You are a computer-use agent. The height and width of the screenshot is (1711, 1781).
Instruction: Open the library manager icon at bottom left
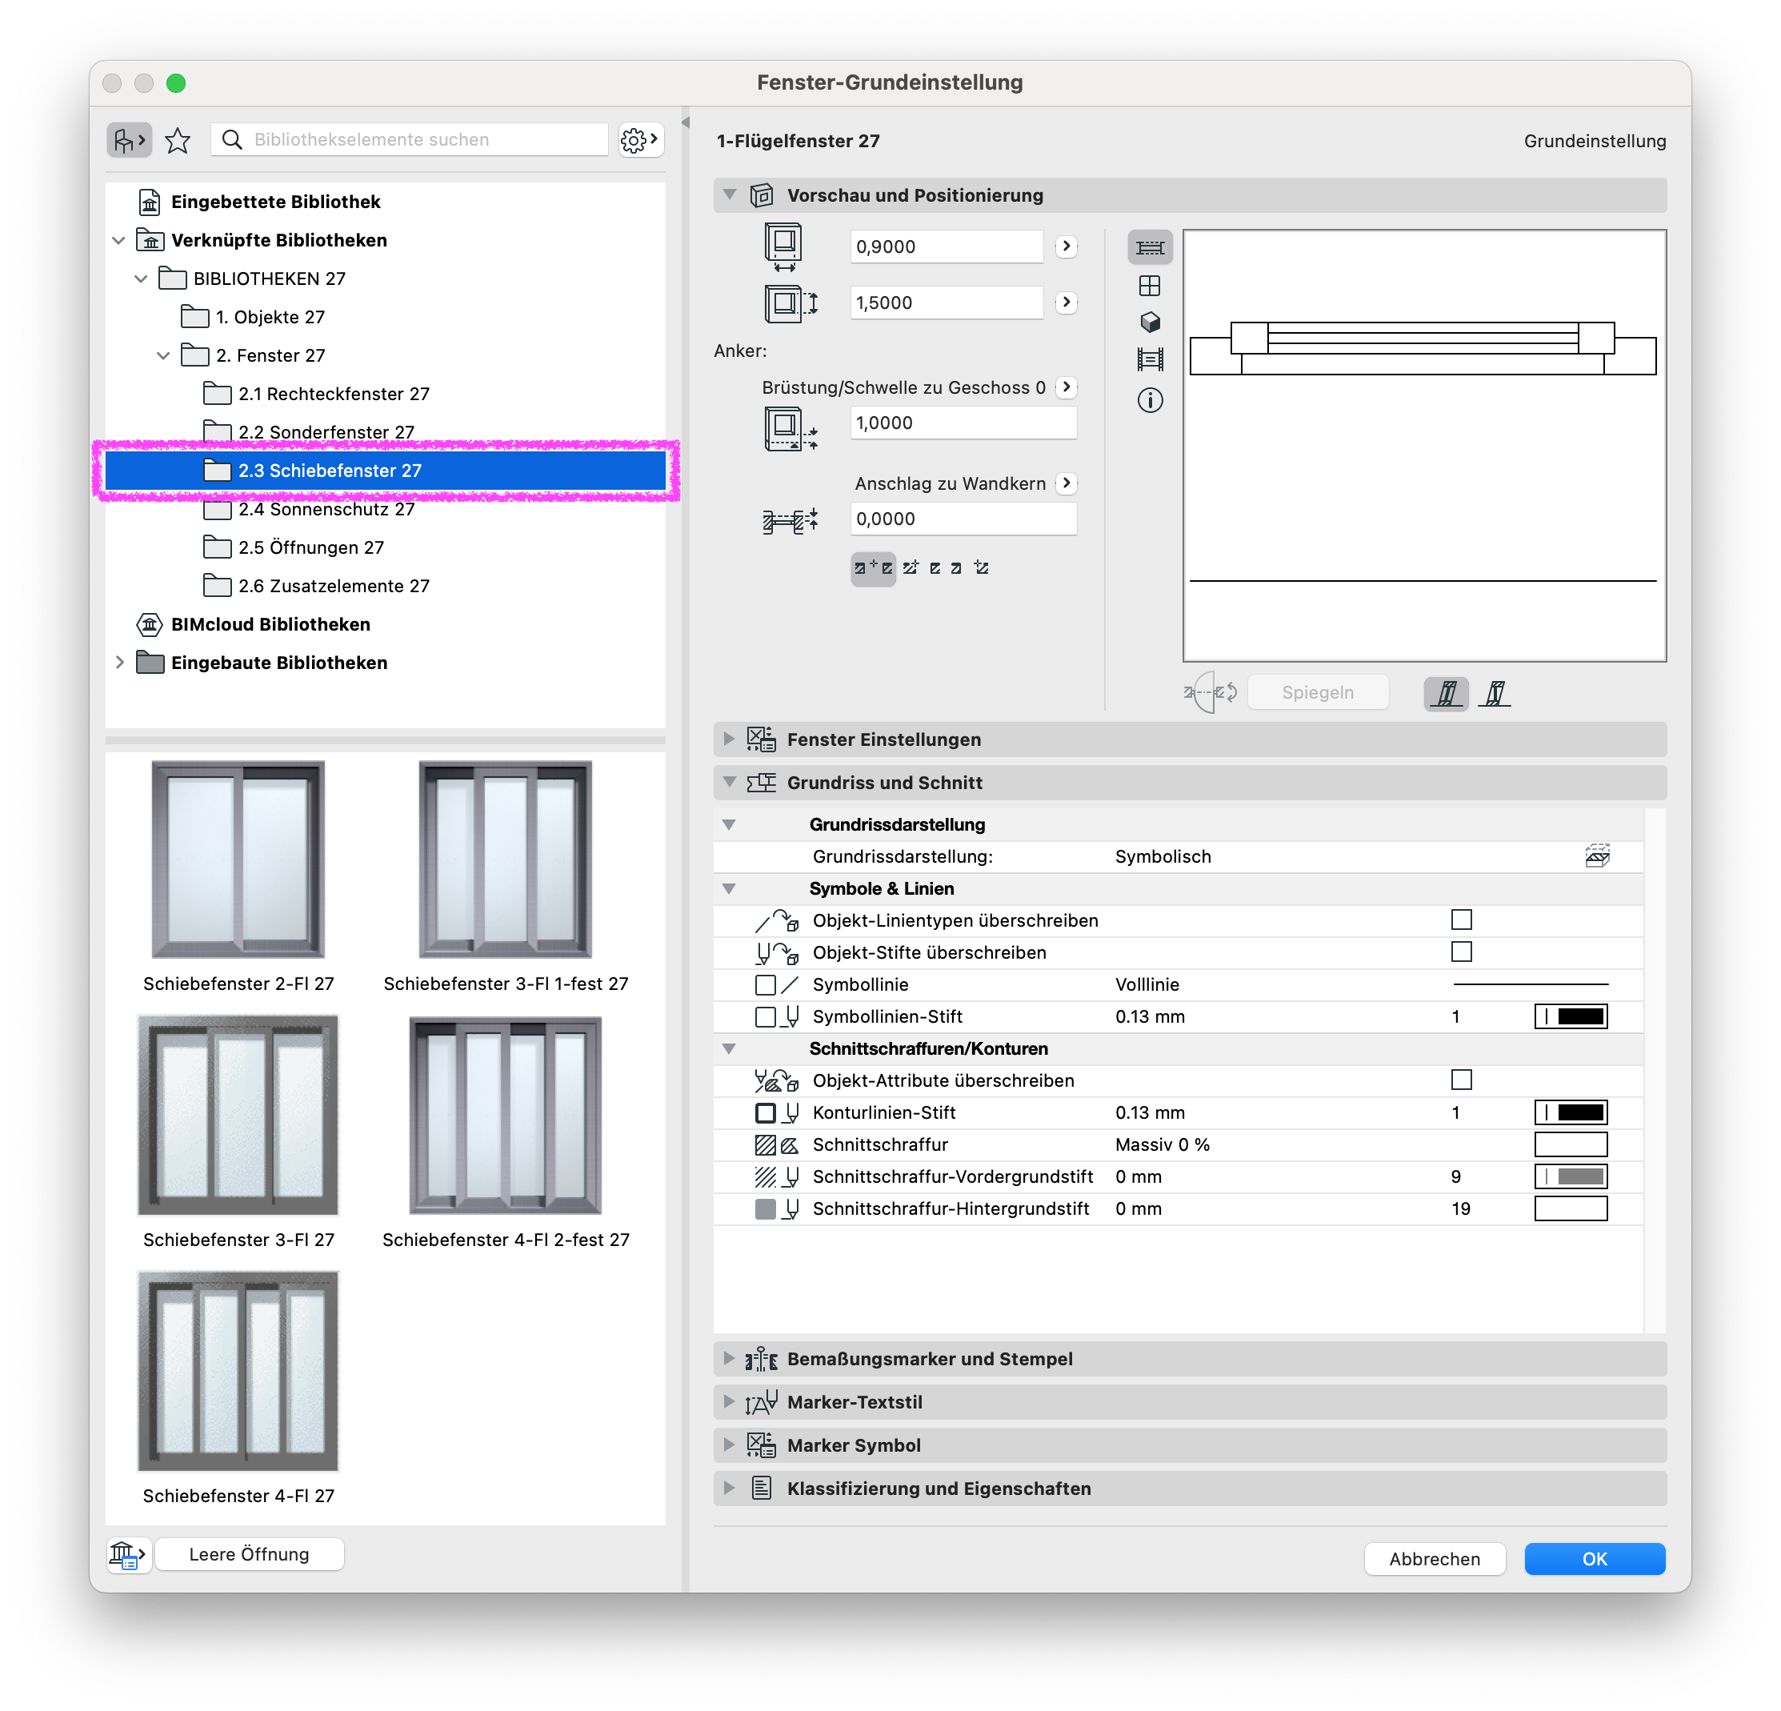(127, 1555)
